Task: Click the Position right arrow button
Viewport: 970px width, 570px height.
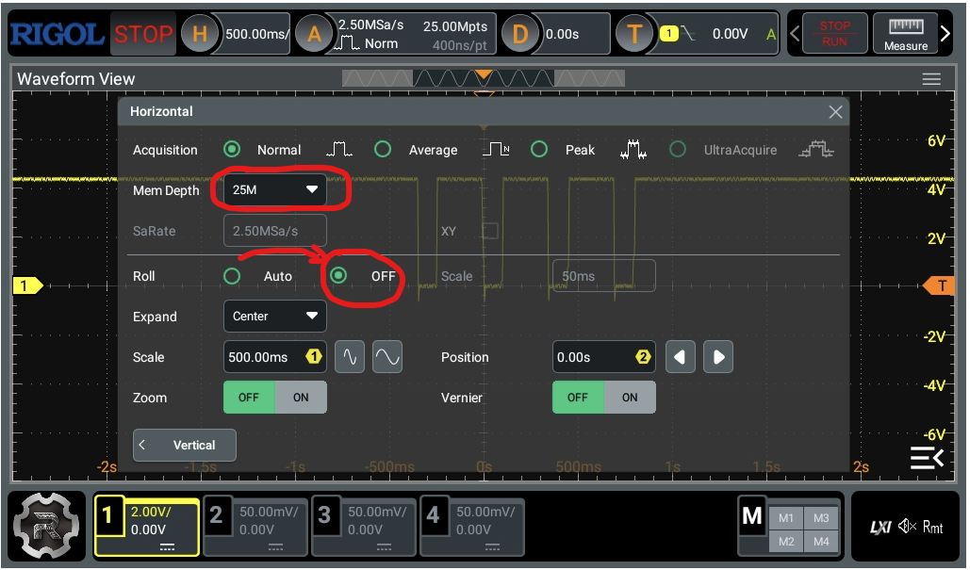Action: tap(718, 357)
